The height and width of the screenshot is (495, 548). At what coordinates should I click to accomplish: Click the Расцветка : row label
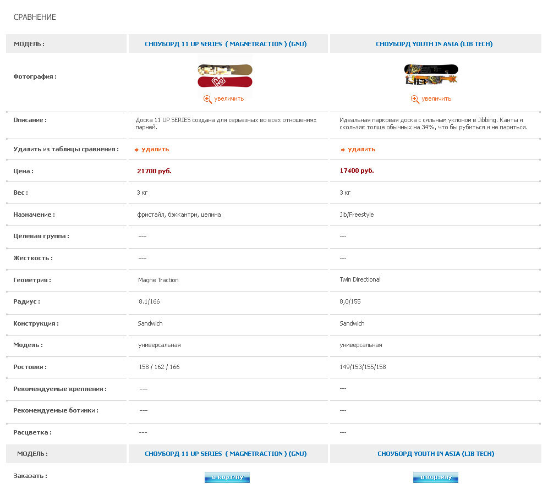point(32,432)
